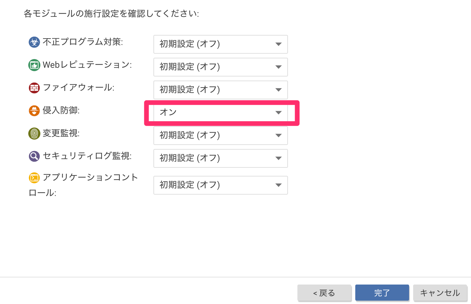
Task: Click the 侵入防御 label text
Action: [61, 110]
